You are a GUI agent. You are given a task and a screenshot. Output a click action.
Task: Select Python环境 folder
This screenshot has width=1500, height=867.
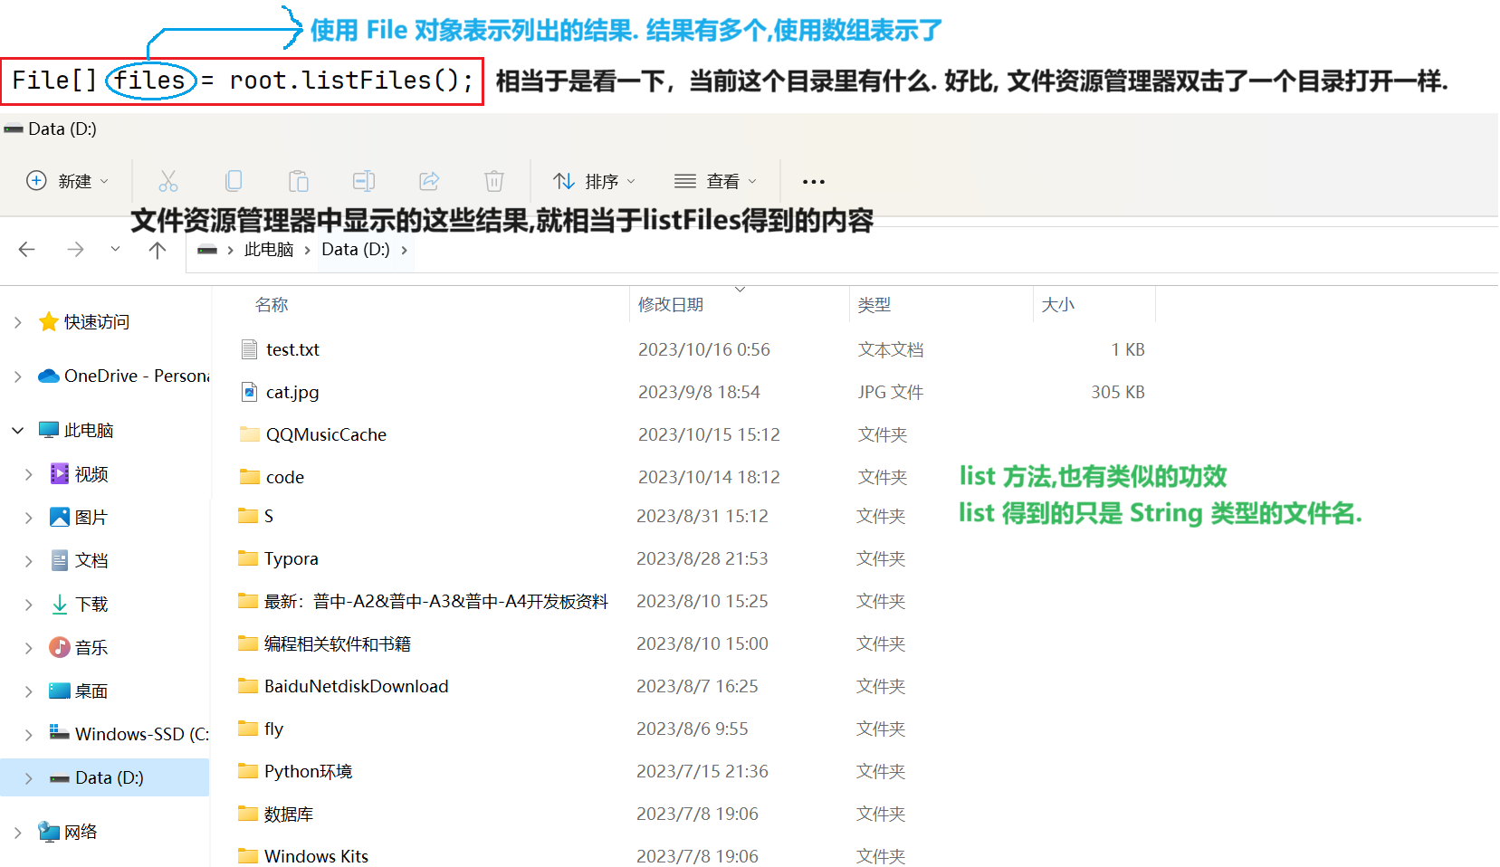pyautogui.click(x=309, y=771)
